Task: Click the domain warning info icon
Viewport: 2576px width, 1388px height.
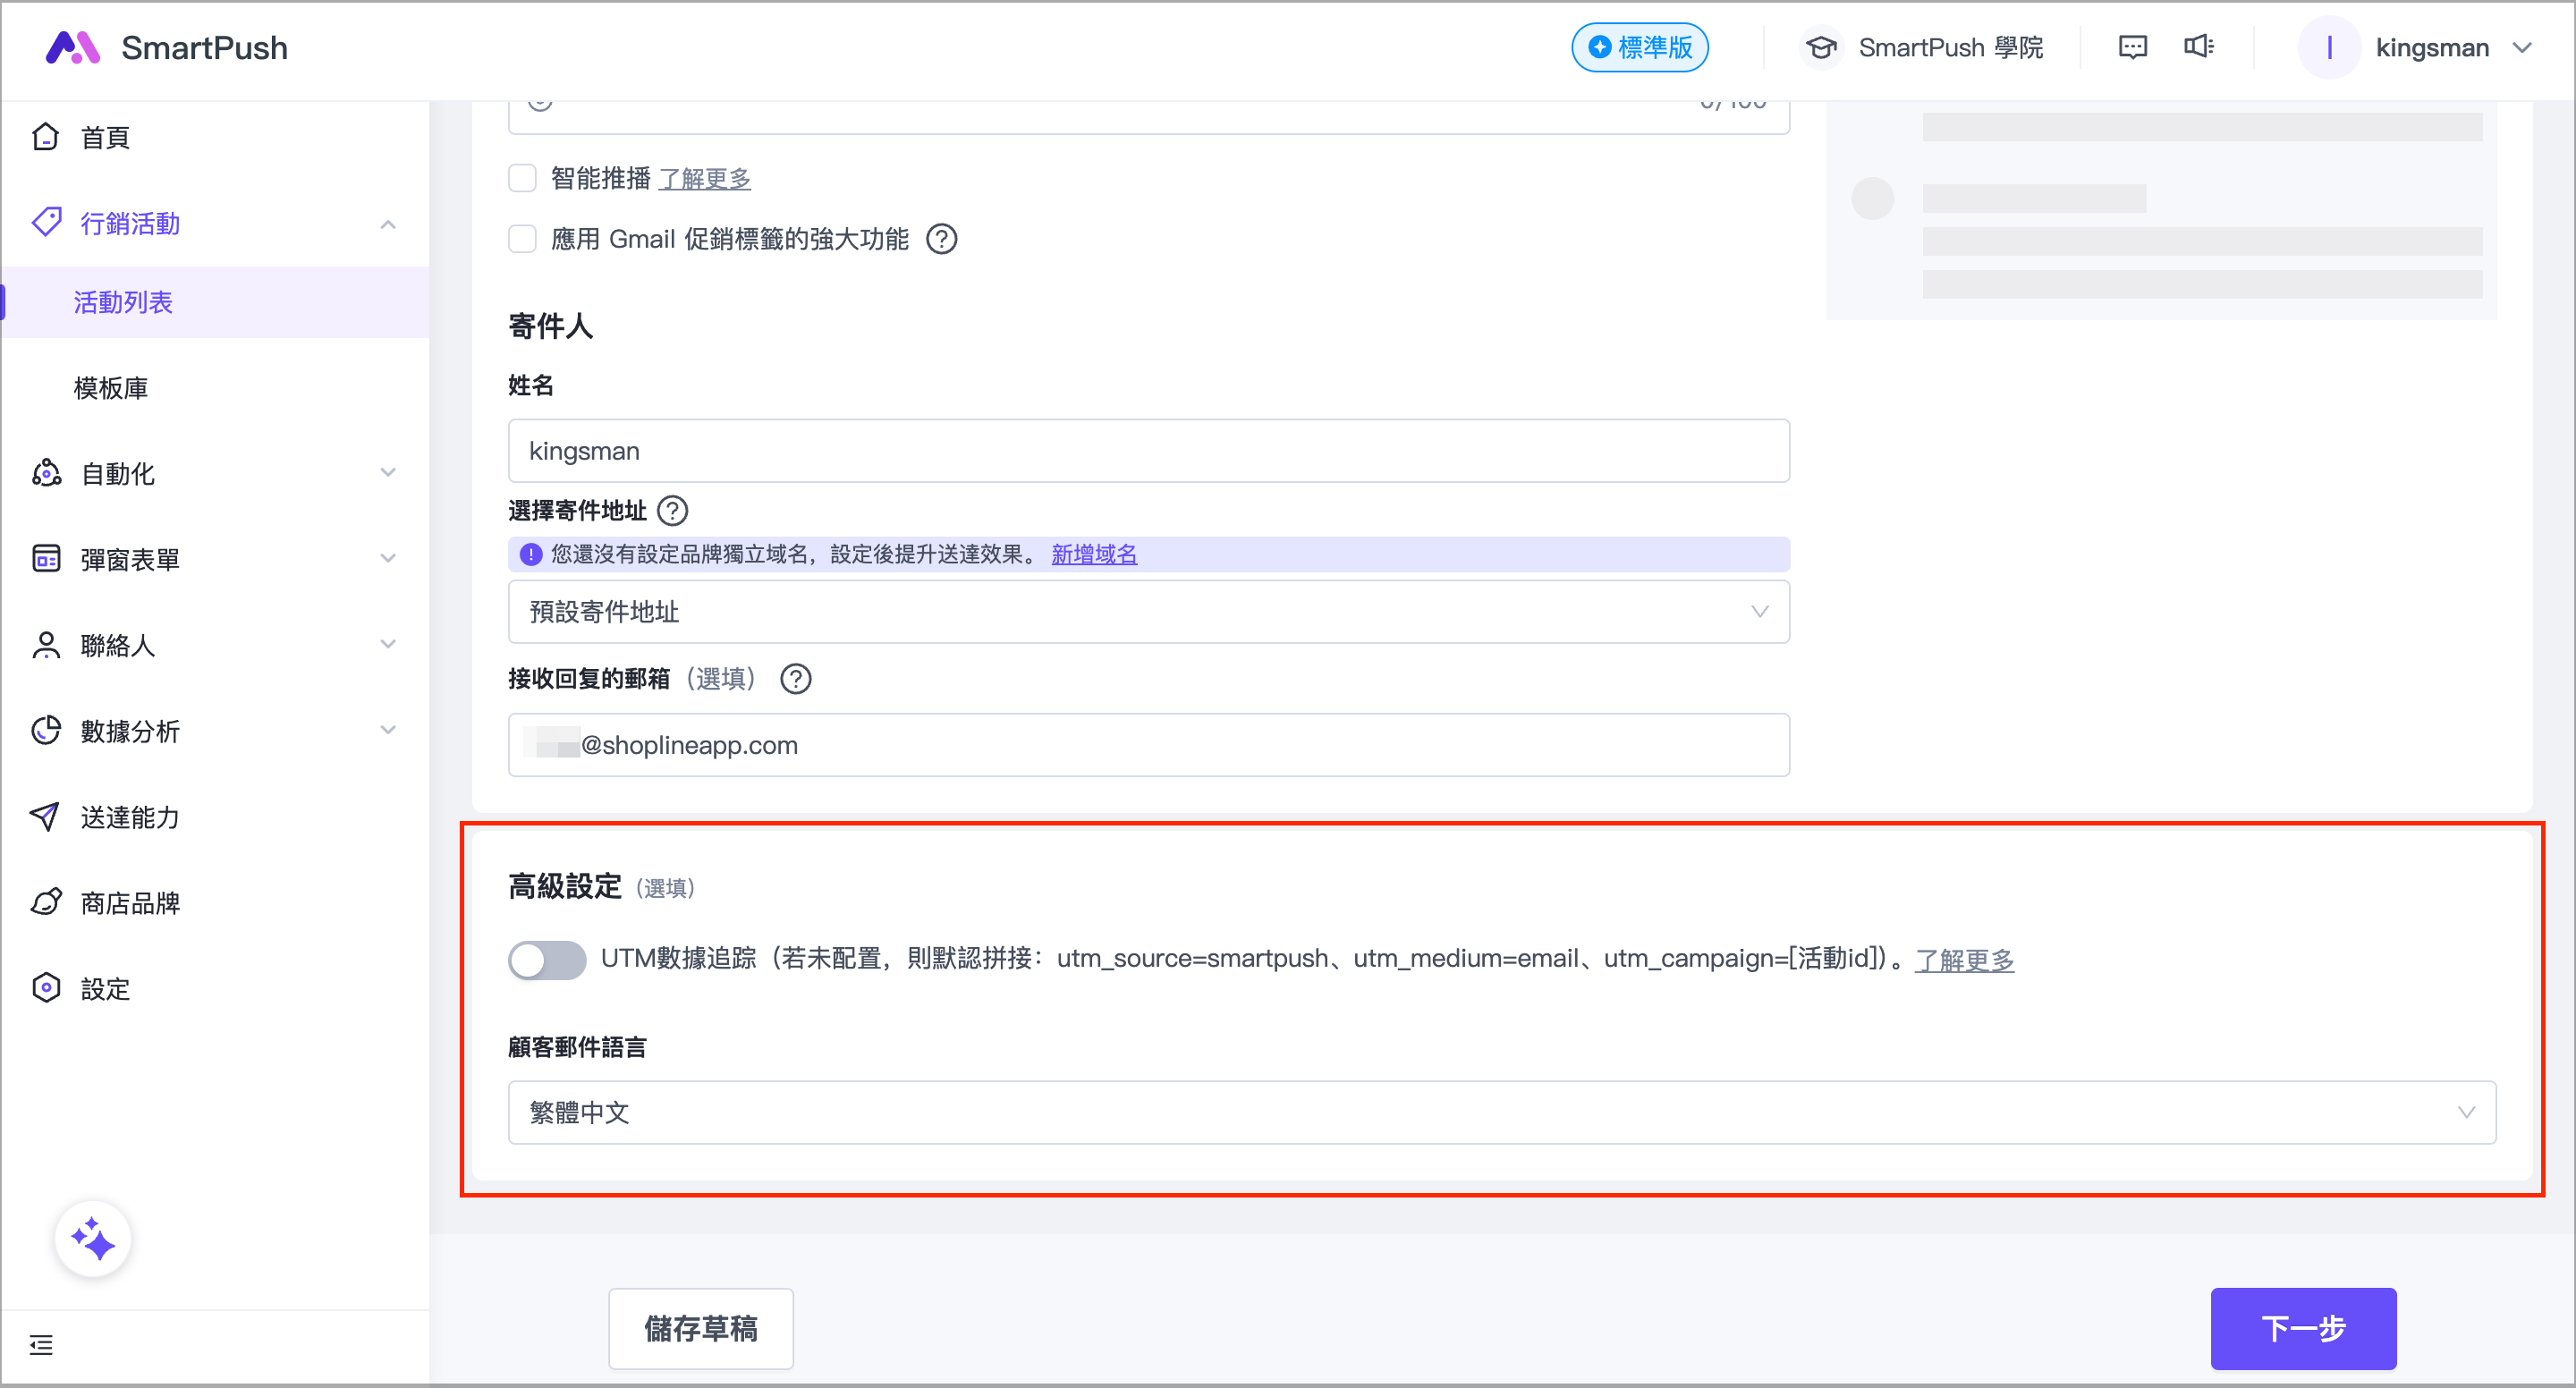Action: coord(531,554)
